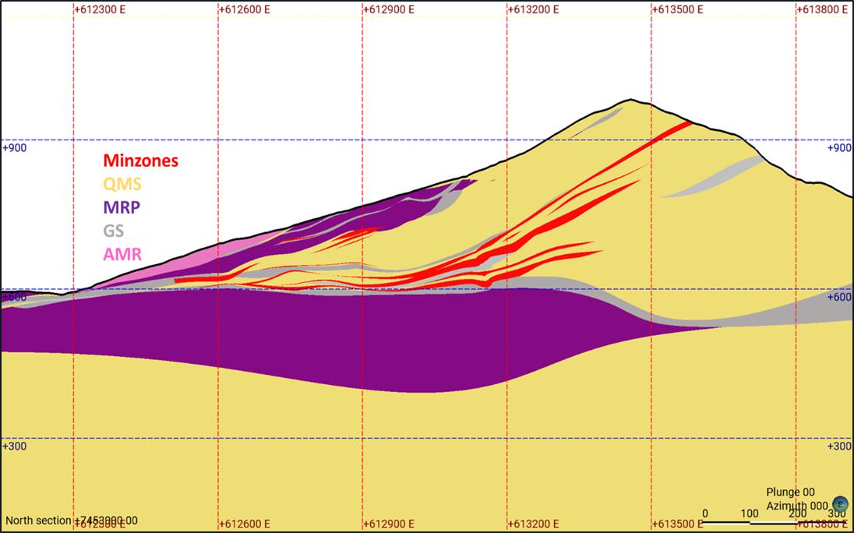Click the +612600 E top grid label

coord(245,9)
